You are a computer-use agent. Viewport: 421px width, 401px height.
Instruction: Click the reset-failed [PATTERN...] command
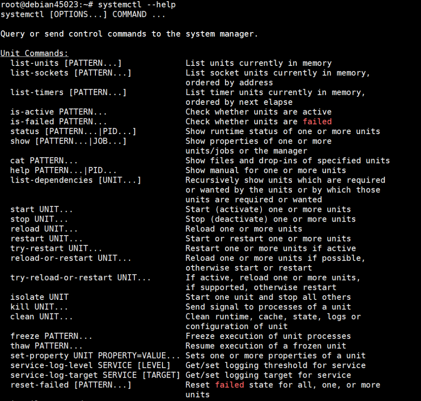coord(71,385)
